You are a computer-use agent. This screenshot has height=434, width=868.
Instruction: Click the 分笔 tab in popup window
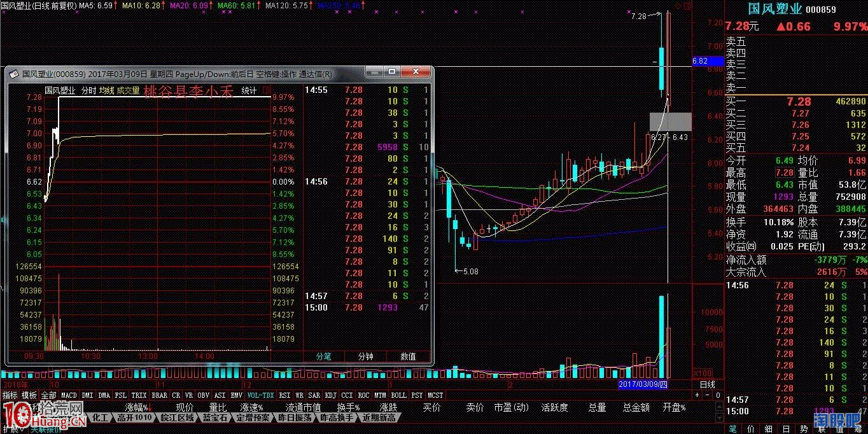point(324,357)
